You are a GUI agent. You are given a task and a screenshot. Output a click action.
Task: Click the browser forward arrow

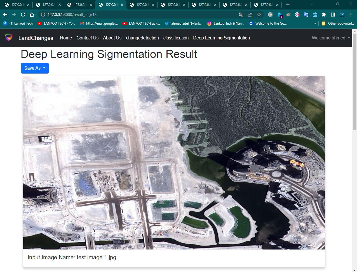(x=14, y=15)
